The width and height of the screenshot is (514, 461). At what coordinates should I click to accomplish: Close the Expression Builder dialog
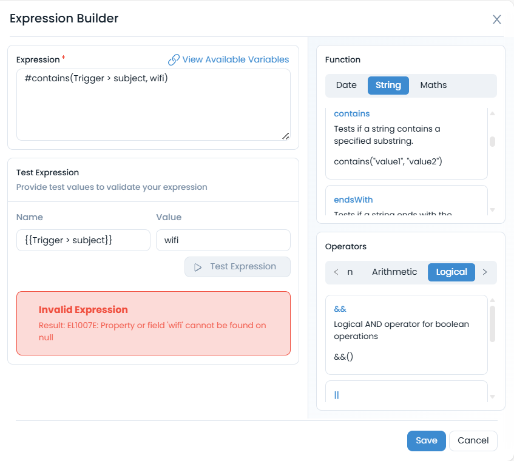click(x=496, y=19)
